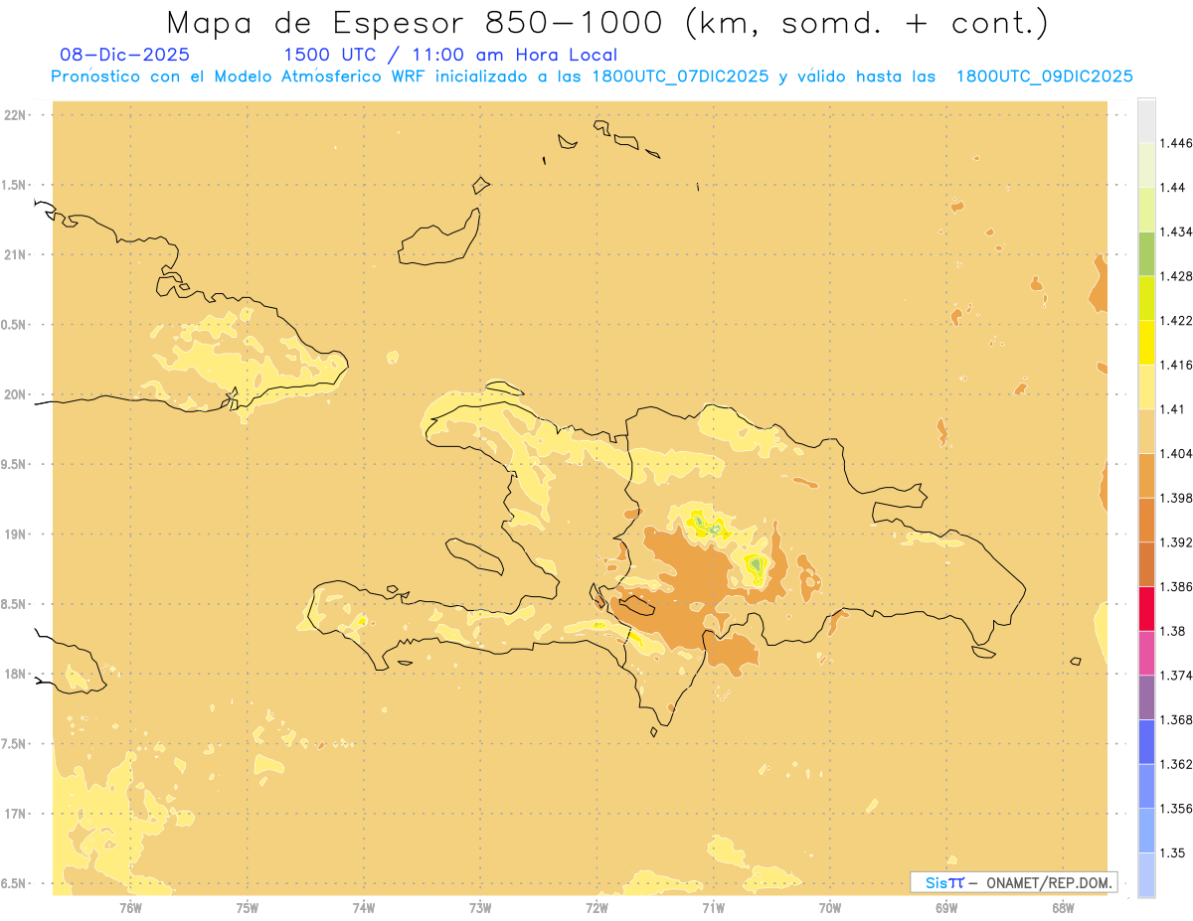Screen dimensions: 1193x921
Task: Click the legend value 1.434
Action: click(1178, 231)
